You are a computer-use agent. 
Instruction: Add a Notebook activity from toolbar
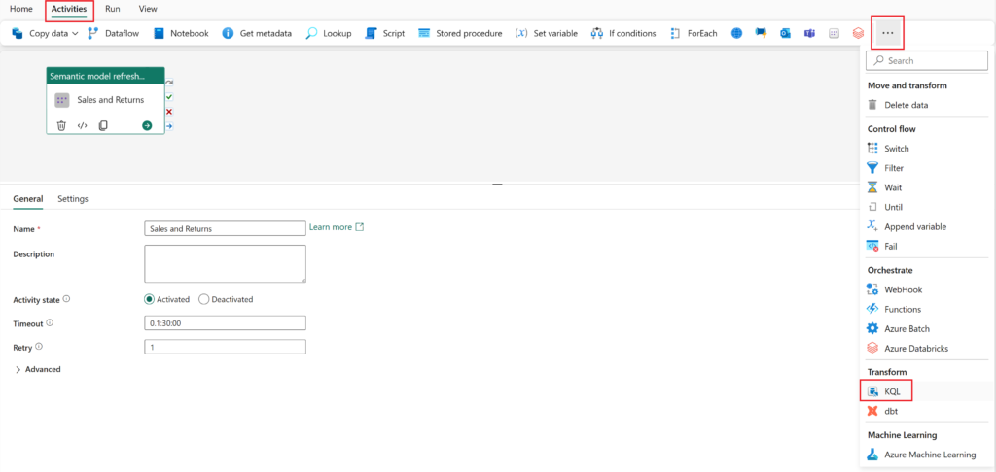tap(181, 33)
